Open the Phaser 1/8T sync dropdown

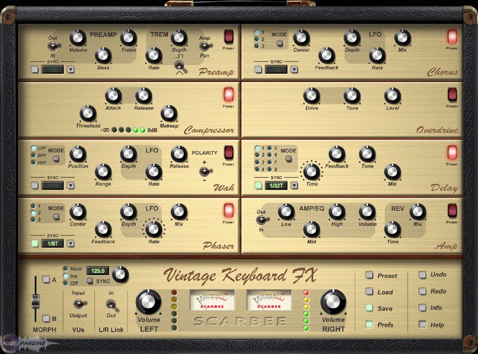[70, 243]
